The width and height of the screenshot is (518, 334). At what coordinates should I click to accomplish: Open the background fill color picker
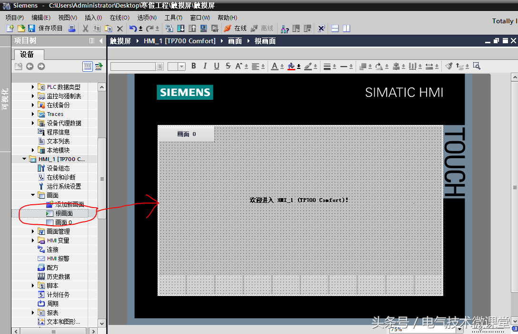pyautogui.click(x=291, y=66)
